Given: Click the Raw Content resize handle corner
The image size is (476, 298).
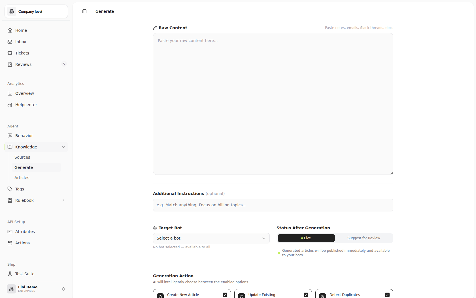Looking at the screenshot, I should coord(392,173).
